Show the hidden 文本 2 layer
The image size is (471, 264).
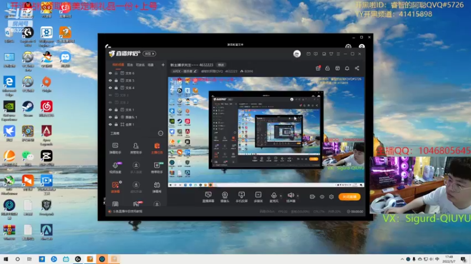point(110,102)
